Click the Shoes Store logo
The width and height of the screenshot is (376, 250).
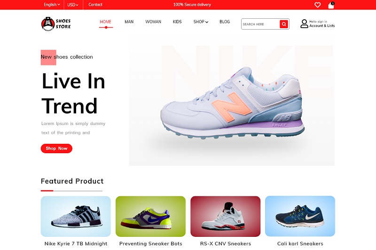coord(56,24)
